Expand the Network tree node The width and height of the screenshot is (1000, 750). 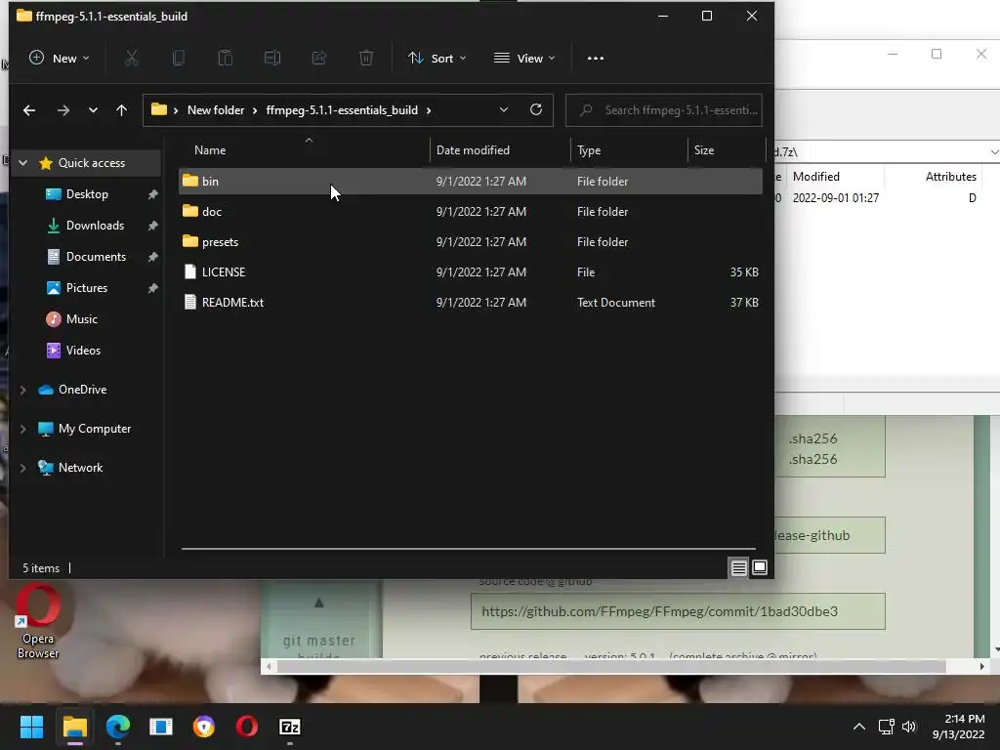(x=23, y=468)
